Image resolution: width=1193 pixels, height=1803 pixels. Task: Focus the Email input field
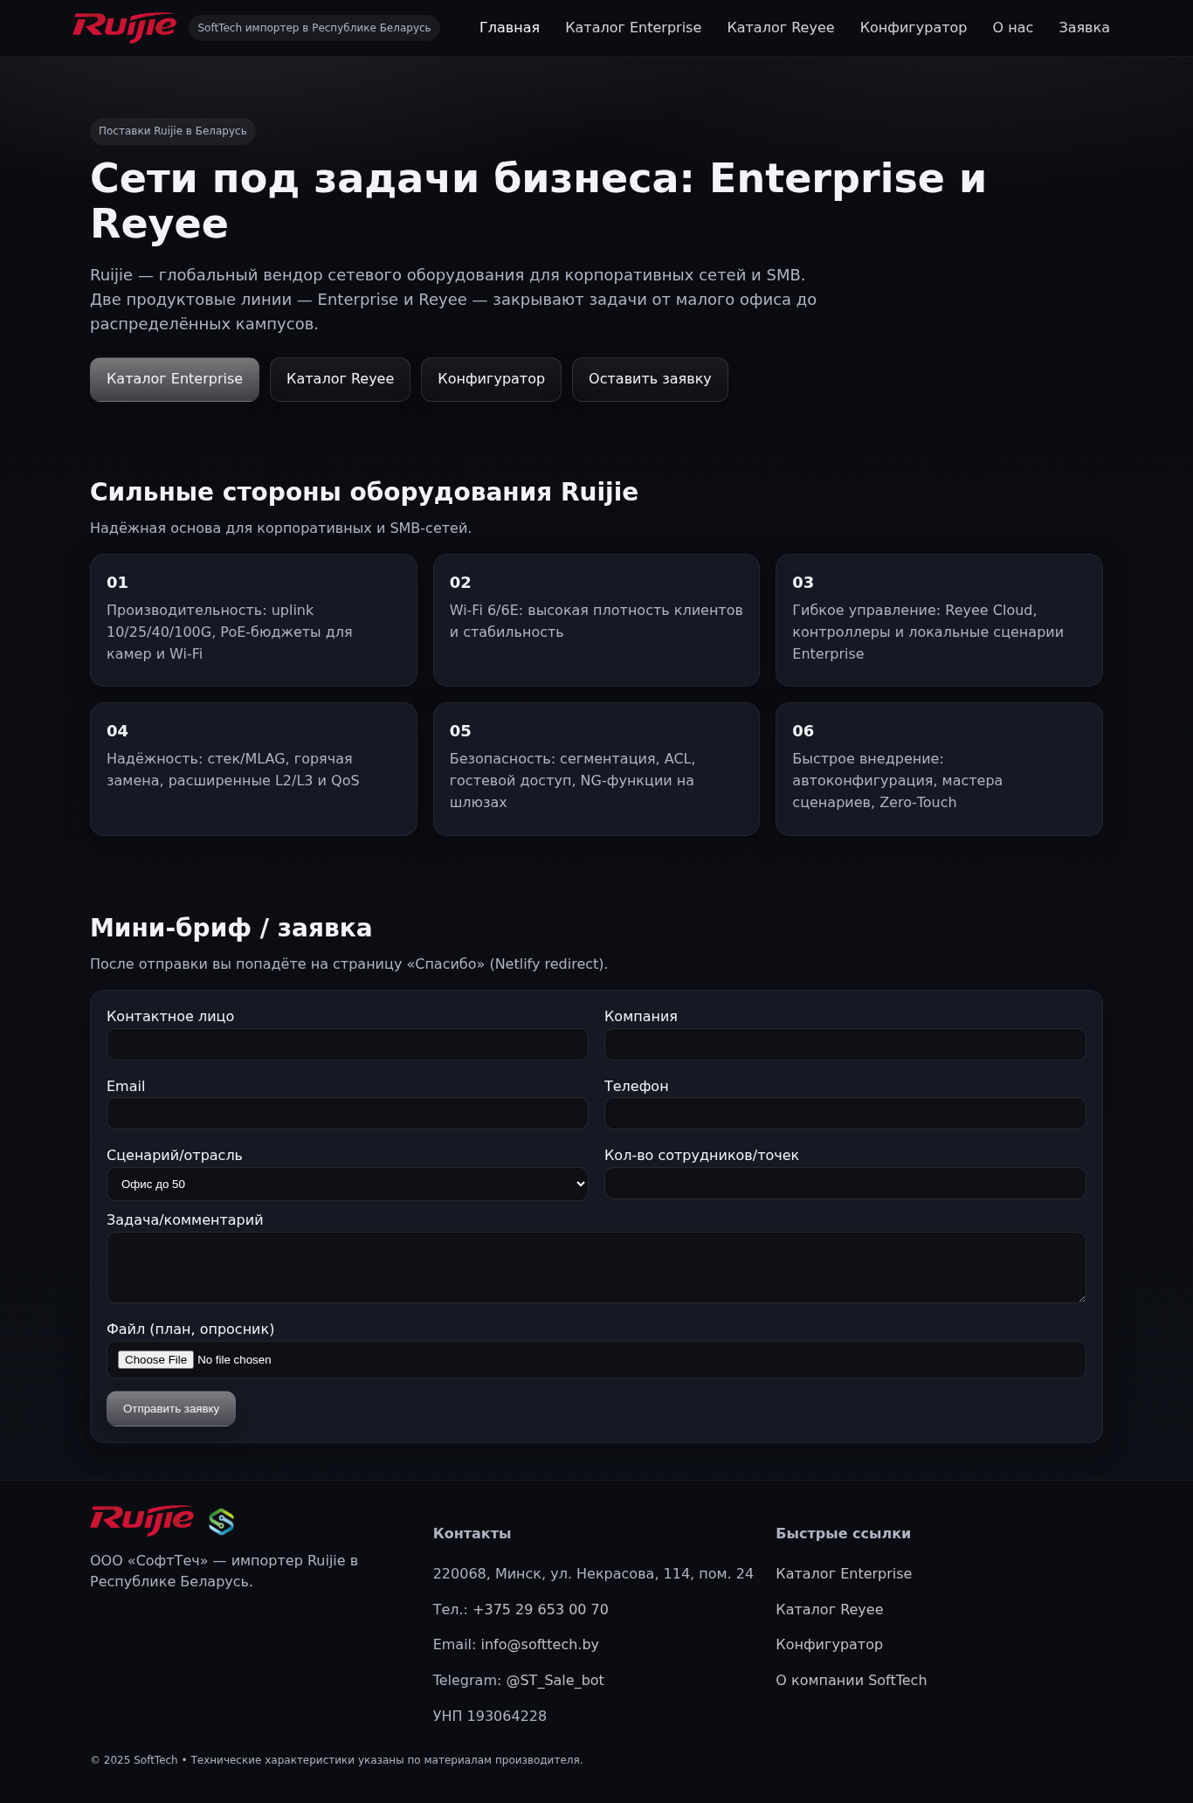tap(348, 1113)
